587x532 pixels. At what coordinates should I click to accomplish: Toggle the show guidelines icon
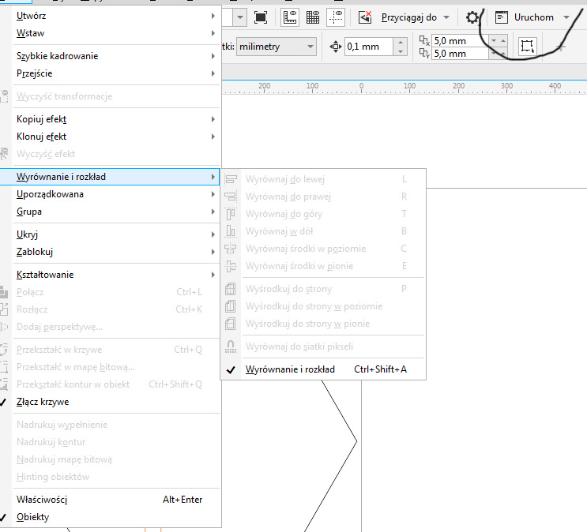[x=337, y=17]
